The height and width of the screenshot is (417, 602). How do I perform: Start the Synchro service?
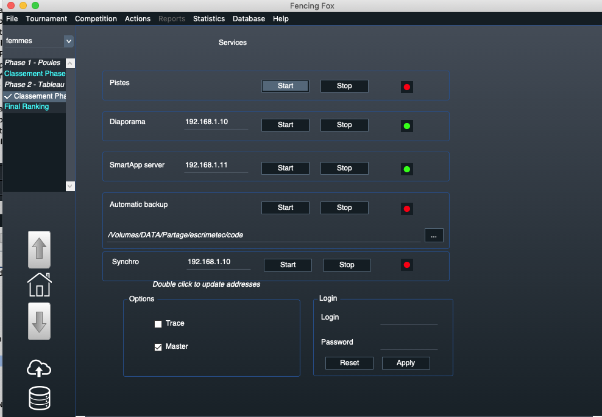click(288, 265)
